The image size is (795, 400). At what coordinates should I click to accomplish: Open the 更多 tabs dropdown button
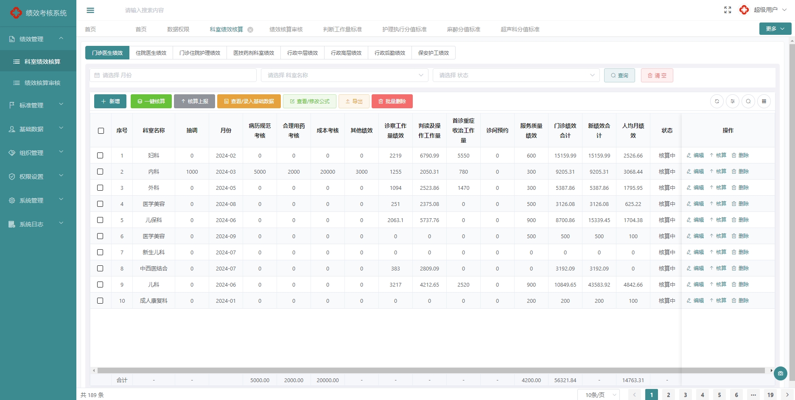[775, 28]
